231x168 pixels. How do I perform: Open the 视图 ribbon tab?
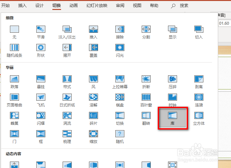pyautogui.click(x=137, y=5)
